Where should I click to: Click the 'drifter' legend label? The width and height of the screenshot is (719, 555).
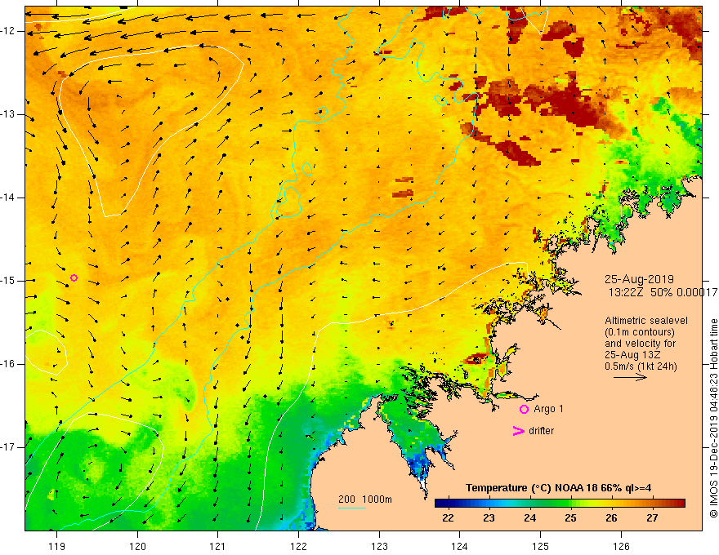point(541,431)
